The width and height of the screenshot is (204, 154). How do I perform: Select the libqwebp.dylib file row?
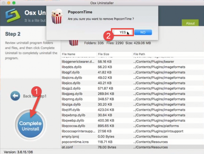pos(133,121)
